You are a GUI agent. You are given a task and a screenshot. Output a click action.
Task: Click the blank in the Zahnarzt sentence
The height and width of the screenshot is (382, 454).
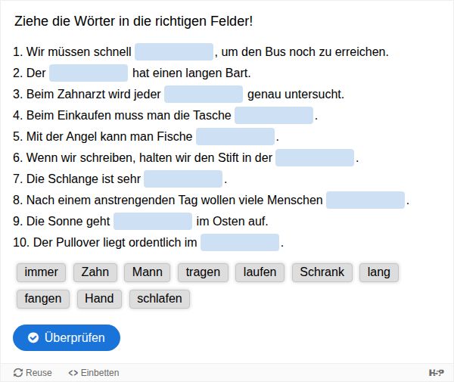coord(204,95)
